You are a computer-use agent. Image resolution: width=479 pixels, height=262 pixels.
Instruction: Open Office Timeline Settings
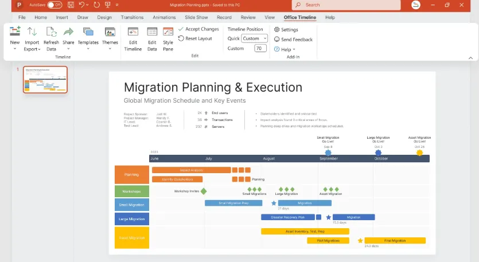click(x=286, y=30)
